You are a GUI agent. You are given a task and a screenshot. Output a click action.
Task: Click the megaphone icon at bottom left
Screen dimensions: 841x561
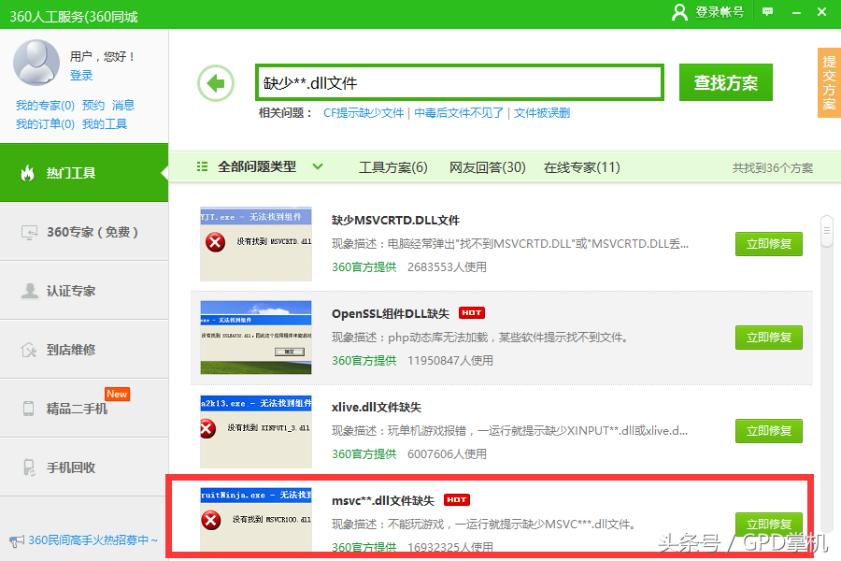pyautogui.click(x=17, y=540)
